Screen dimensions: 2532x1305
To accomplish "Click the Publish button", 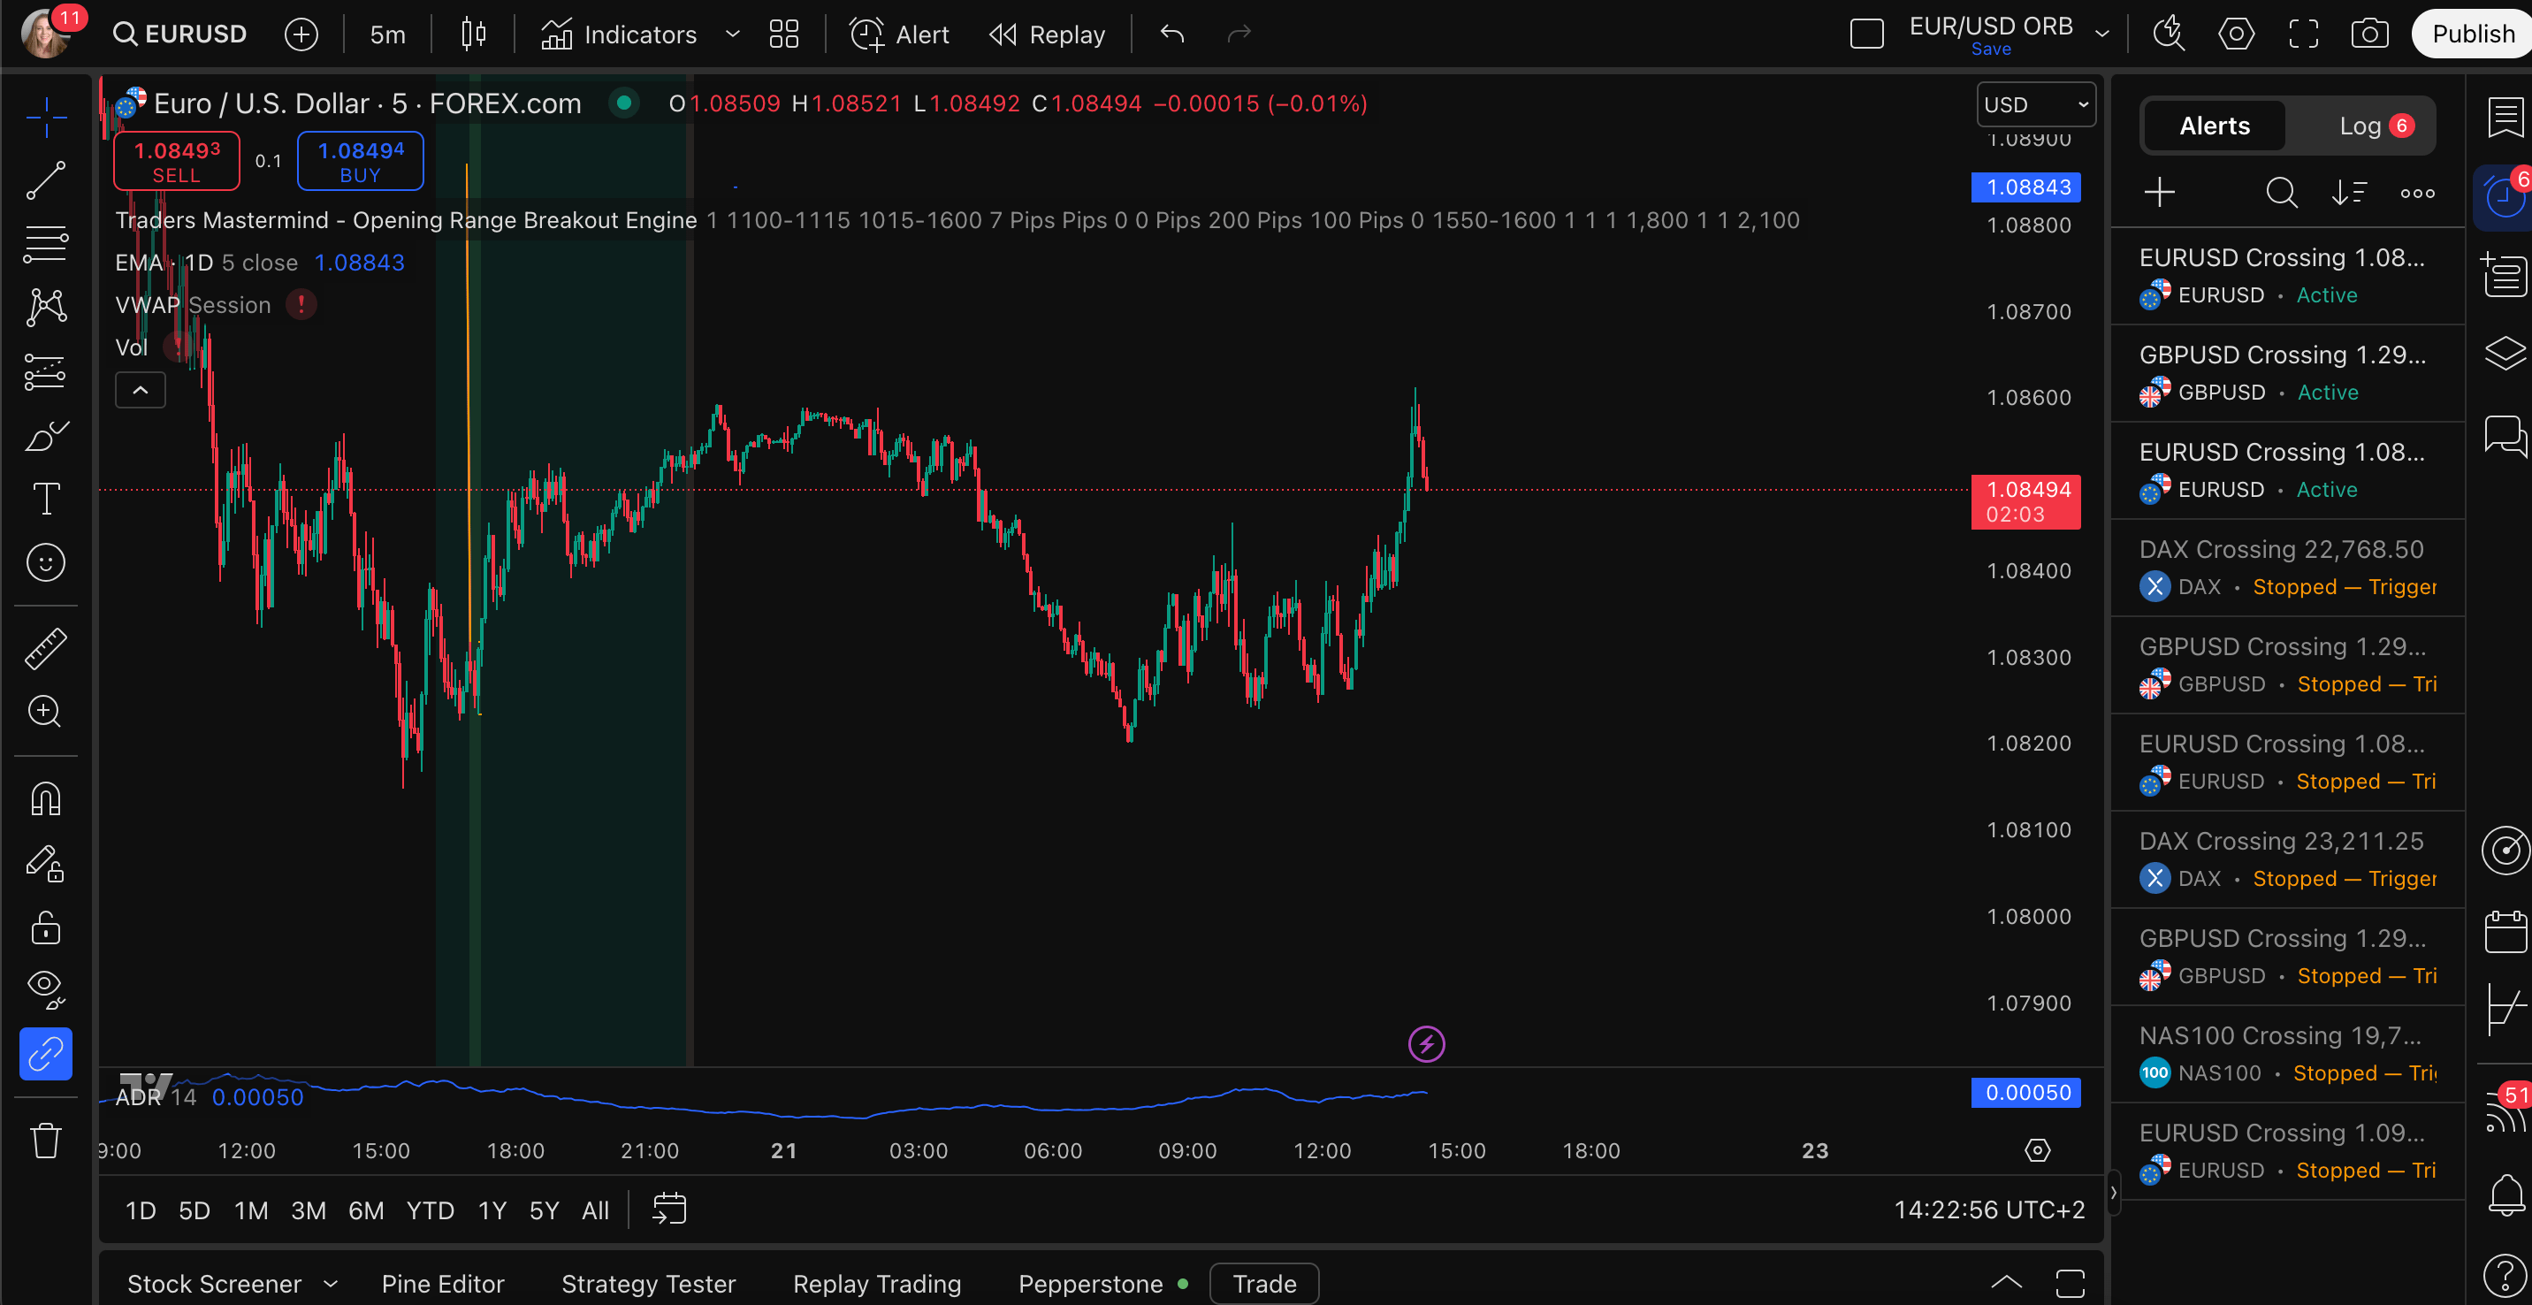I will (2472, 34).
